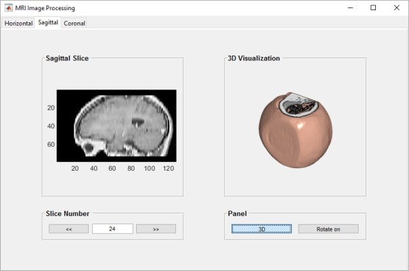Click the Panel group heading label
Screen dimensions: 409x271
point(237,213)
